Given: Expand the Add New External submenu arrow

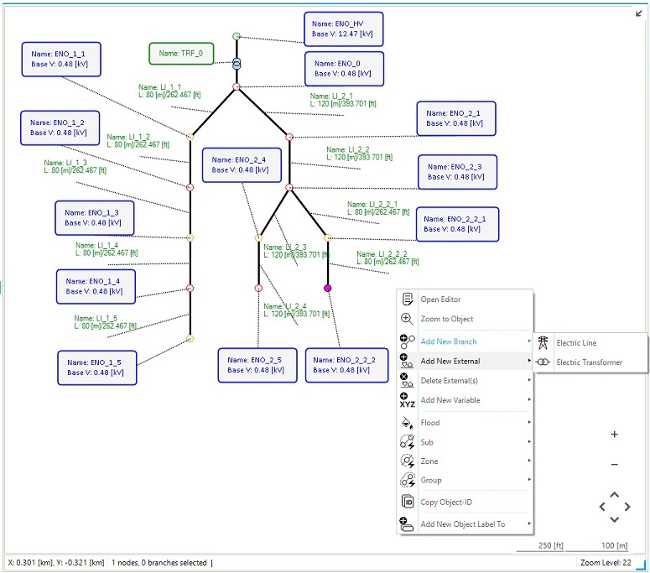Looking at the screenshot, I should click(x=529, y=360).
